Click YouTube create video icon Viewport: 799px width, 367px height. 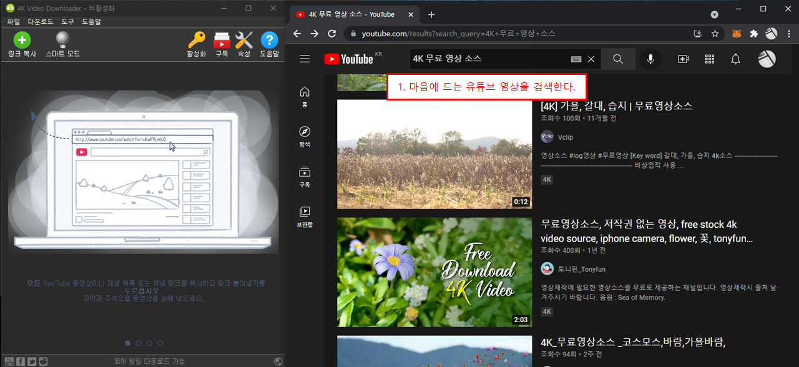(684, 59)
